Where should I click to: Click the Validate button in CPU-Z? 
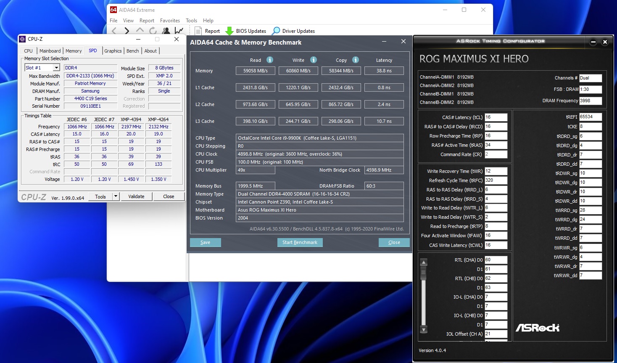coord(136,196)
